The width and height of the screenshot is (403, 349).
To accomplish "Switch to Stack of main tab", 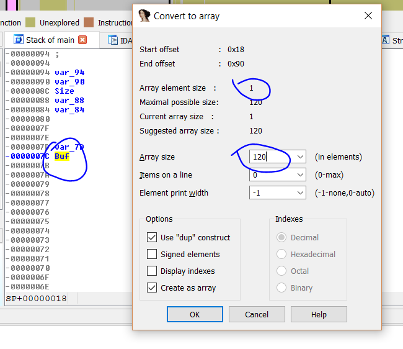I will [50, 40].
